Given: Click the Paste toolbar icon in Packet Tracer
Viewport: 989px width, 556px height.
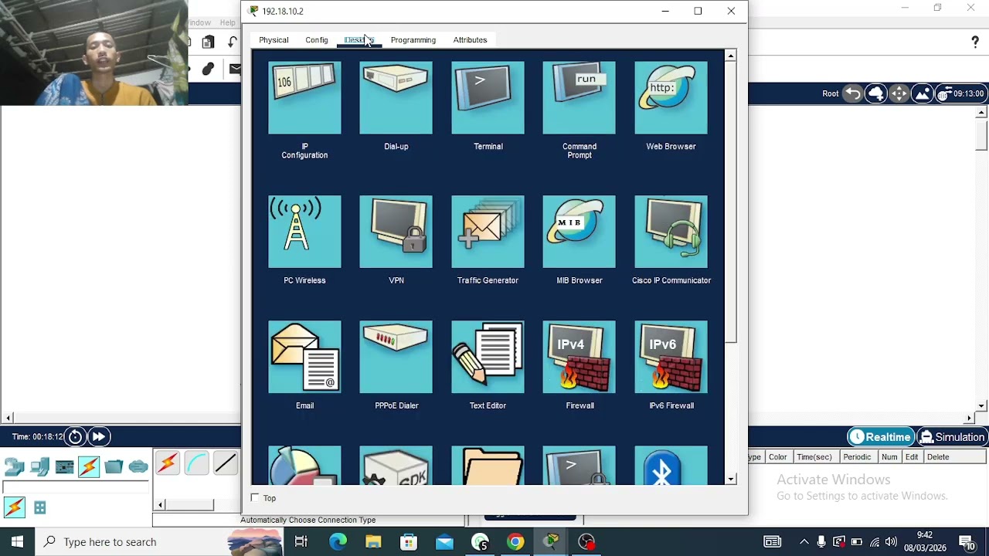Looking at the screenshot, I should click(208, 42).
